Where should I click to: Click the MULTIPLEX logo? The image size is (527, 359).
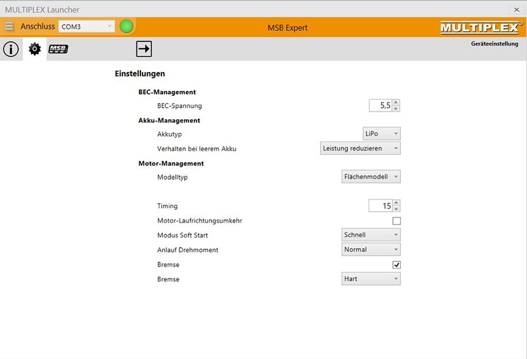click(481, 27)
